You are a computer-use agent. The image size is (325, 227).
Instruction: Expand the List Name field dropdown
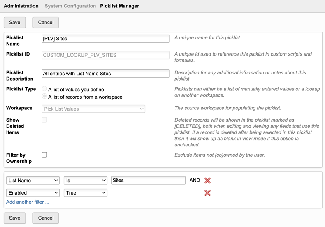[x=33, y=181]
